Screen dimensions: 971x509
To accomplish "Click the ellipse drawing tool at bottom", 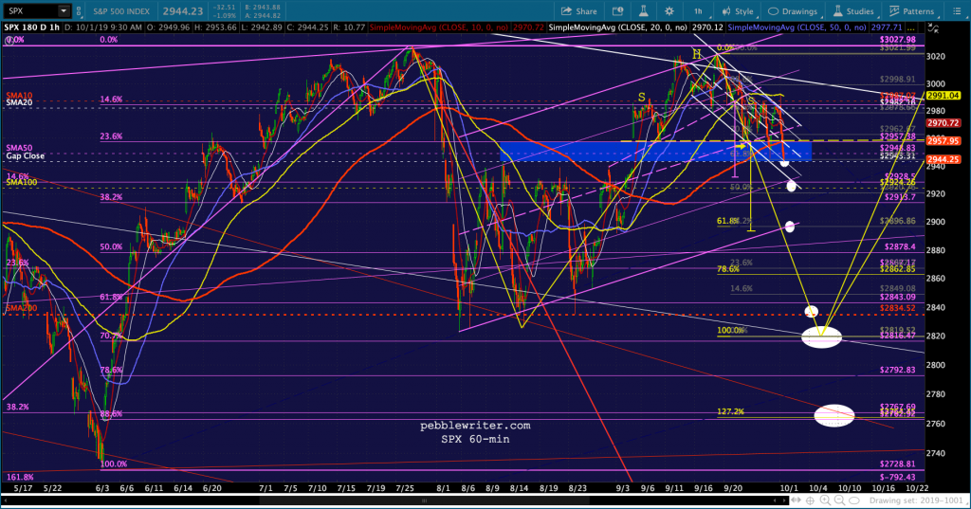I will 854,500.
